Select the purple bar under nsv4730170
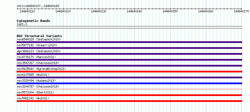Image resolution: width=250 pixels, height=112 pixels. [x=129, y=60]
